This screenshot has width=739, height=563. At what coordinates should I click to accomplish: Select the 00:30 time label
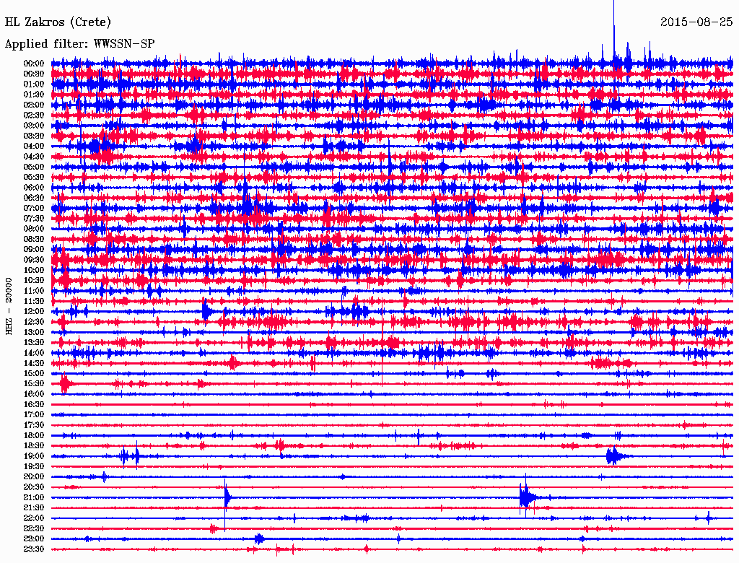coord(34,74)
